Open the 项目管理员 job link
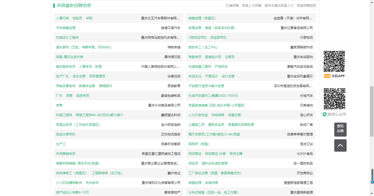Screen dimensions: 374x196 tap(97, 76)
